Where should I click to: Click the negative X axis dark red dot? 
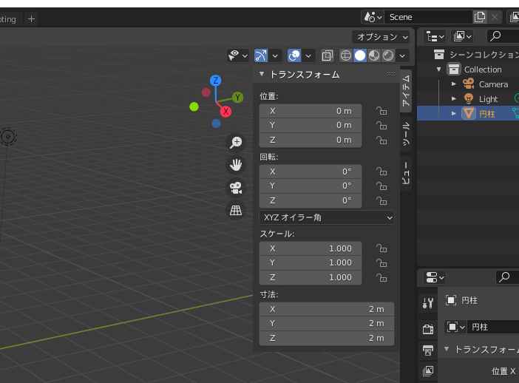click(x=206, y=92)
